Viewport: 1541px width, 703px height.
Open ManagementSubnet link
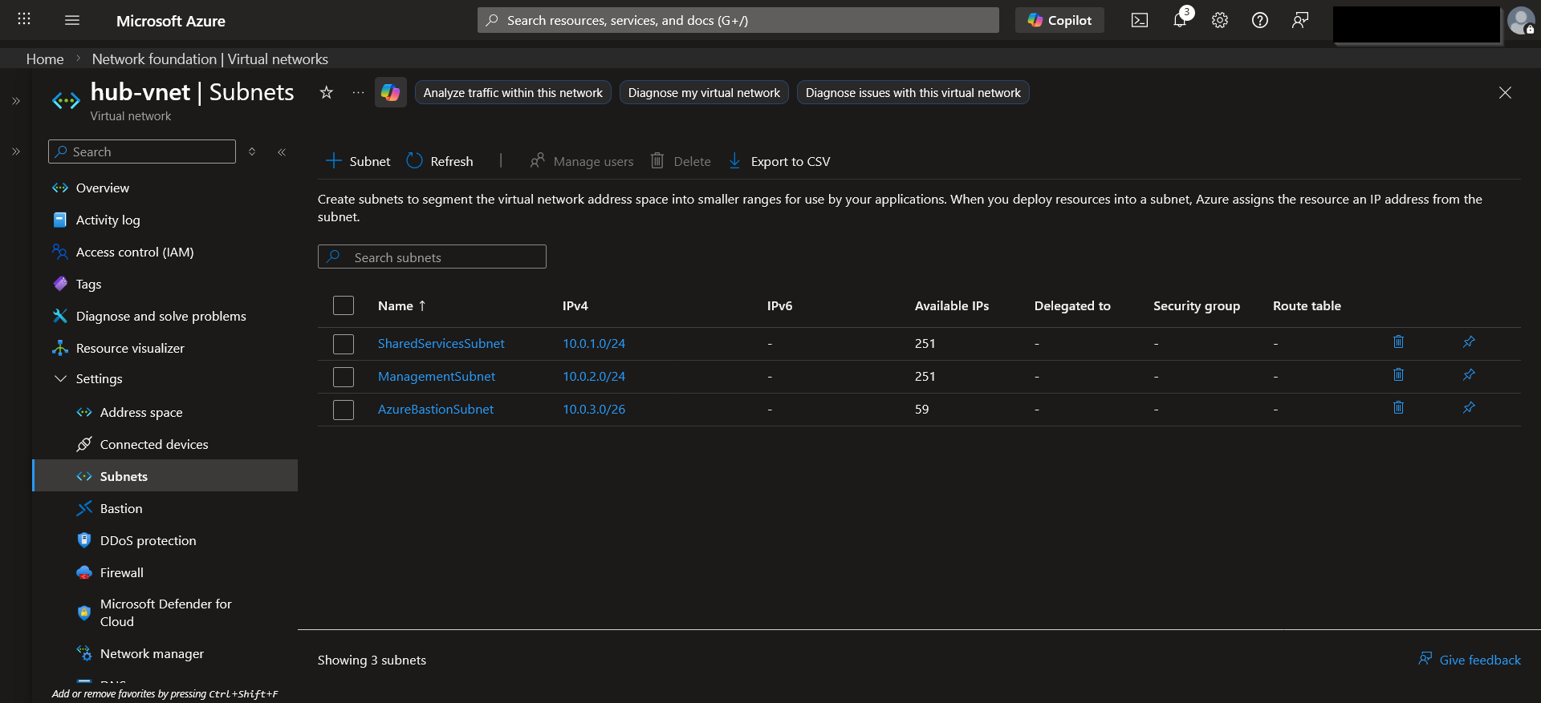click(x=437, y=376)
